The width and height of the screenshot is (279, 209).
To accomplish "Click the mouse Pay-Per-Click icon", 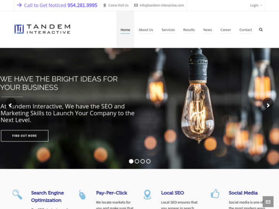I will 82,195.
